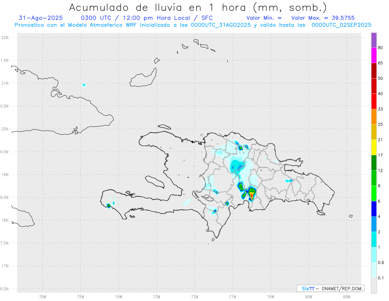Click the '71W' longitude label
This screenshot has width=389, height=301.
point(232,296)
